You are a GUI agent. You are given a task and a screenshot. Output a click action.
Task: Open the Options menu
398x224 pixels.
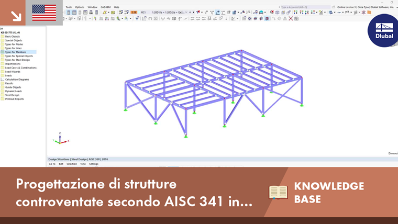(80, 7)
